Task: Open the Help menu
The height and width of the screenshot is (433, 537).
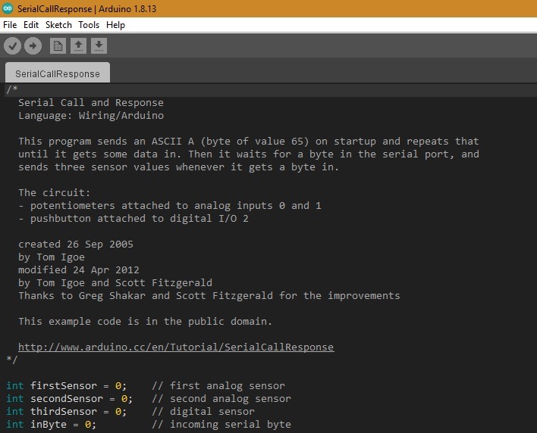Action: (115, 25)
